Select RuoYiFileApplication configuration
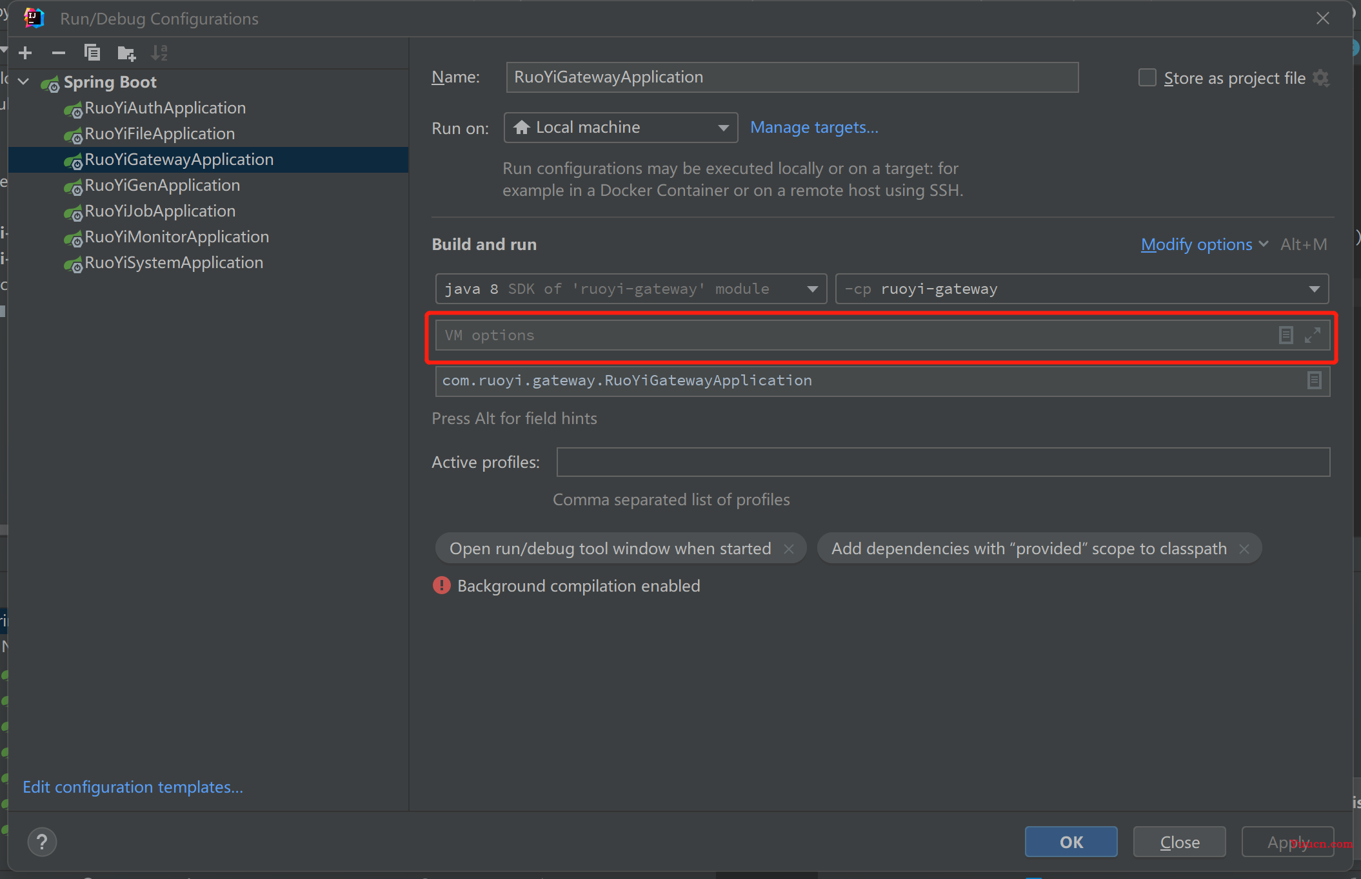 160,134
